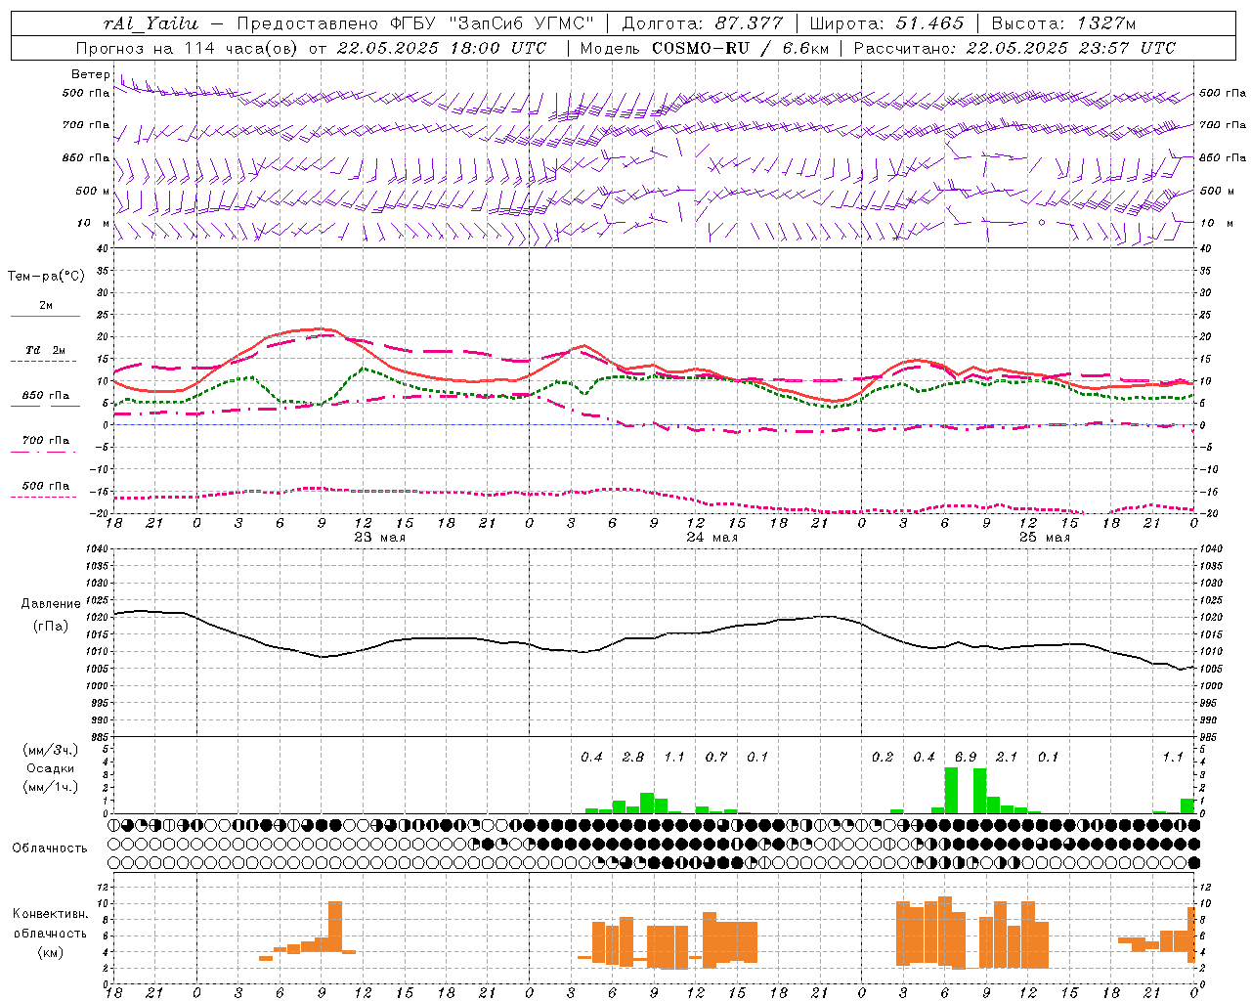Click the 24 мая date label
1251x1001 pixels.
(x=712, y=538)
